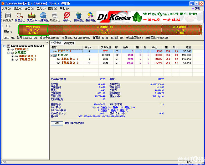Collapse the 扩展分区 row in the partition table
This screenshot has width=205, height=165.
[x=52, y=55]
